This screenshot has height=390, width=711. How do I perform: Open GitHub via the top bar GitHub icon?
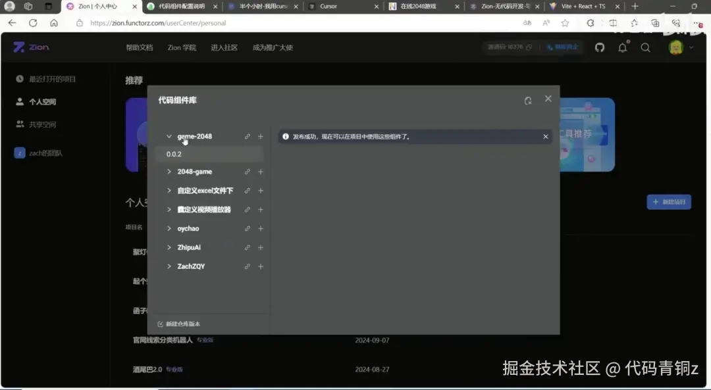[599, 47]
